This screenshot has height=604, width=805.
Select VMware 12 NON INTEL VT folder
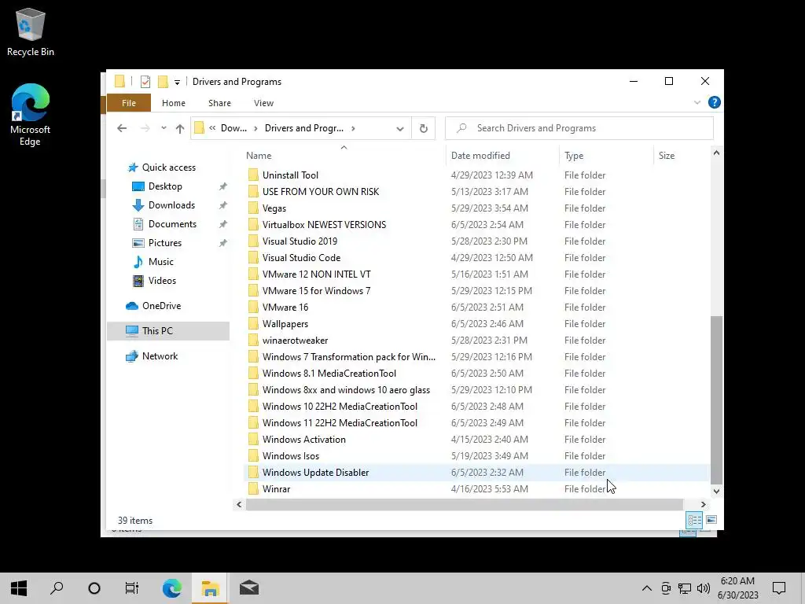316,274
